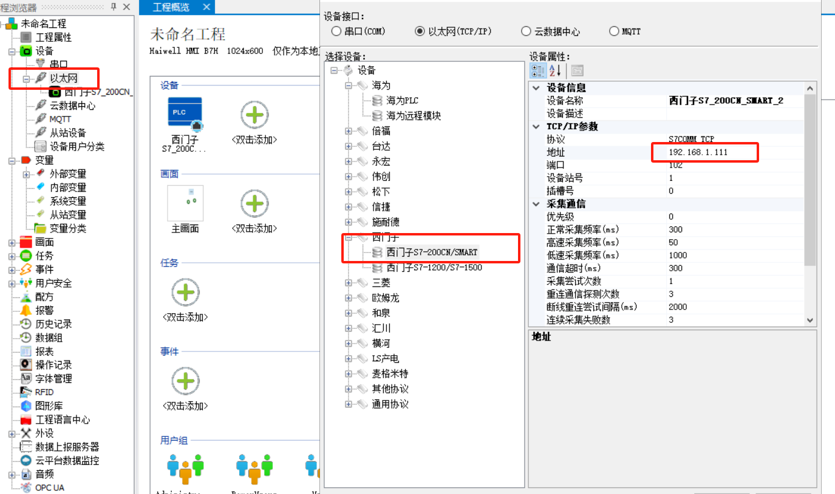Image resolution: width=835 pixels, height=494 pixels.
Task: Collapse the 采集通信 section in properties
Action: [536, 204]
